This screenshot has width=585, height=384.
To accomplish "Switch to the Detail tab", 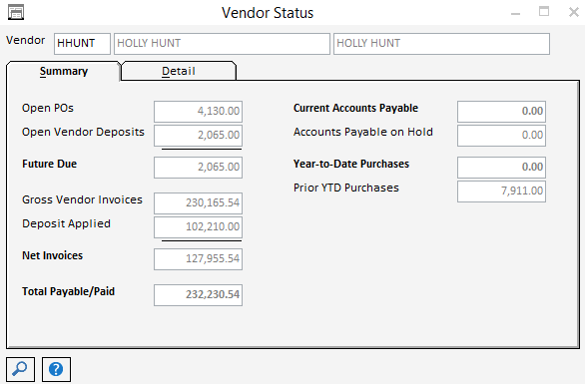I will click(179, 71).
